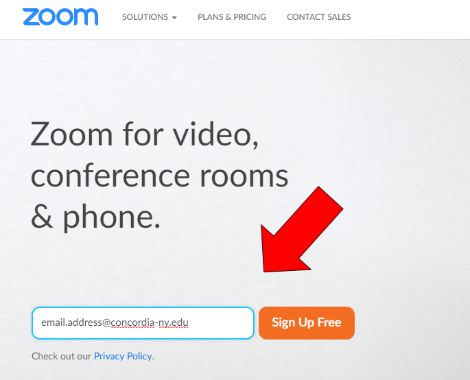The height and width of the screenshot is (380, 470).
Task: Open the SOLUTIONS dropdown menu
Action: click(150, 17)
